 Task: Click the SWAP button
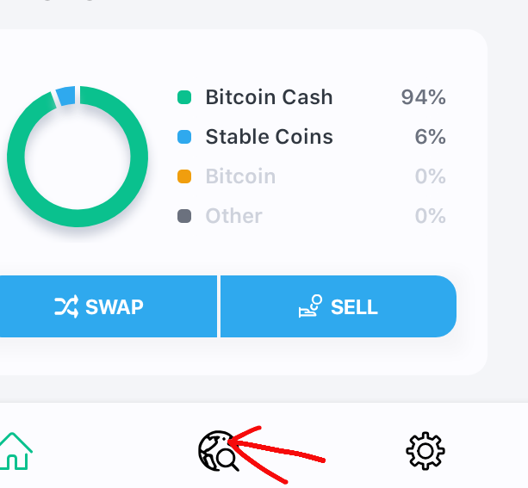pos(109,306)
